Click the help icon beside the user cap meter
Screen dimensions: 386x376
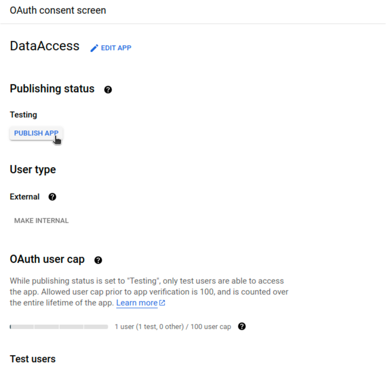[x=242, y=326]
